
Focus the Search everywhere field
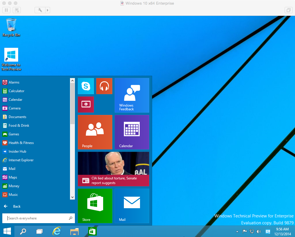pyautogui.click(x=38, y=218)
